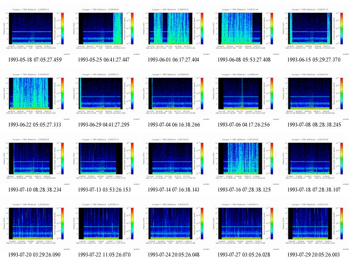Click the caption text '1993-07-13 03:53:26.153'
349x260 pixels.
(104, 190)
